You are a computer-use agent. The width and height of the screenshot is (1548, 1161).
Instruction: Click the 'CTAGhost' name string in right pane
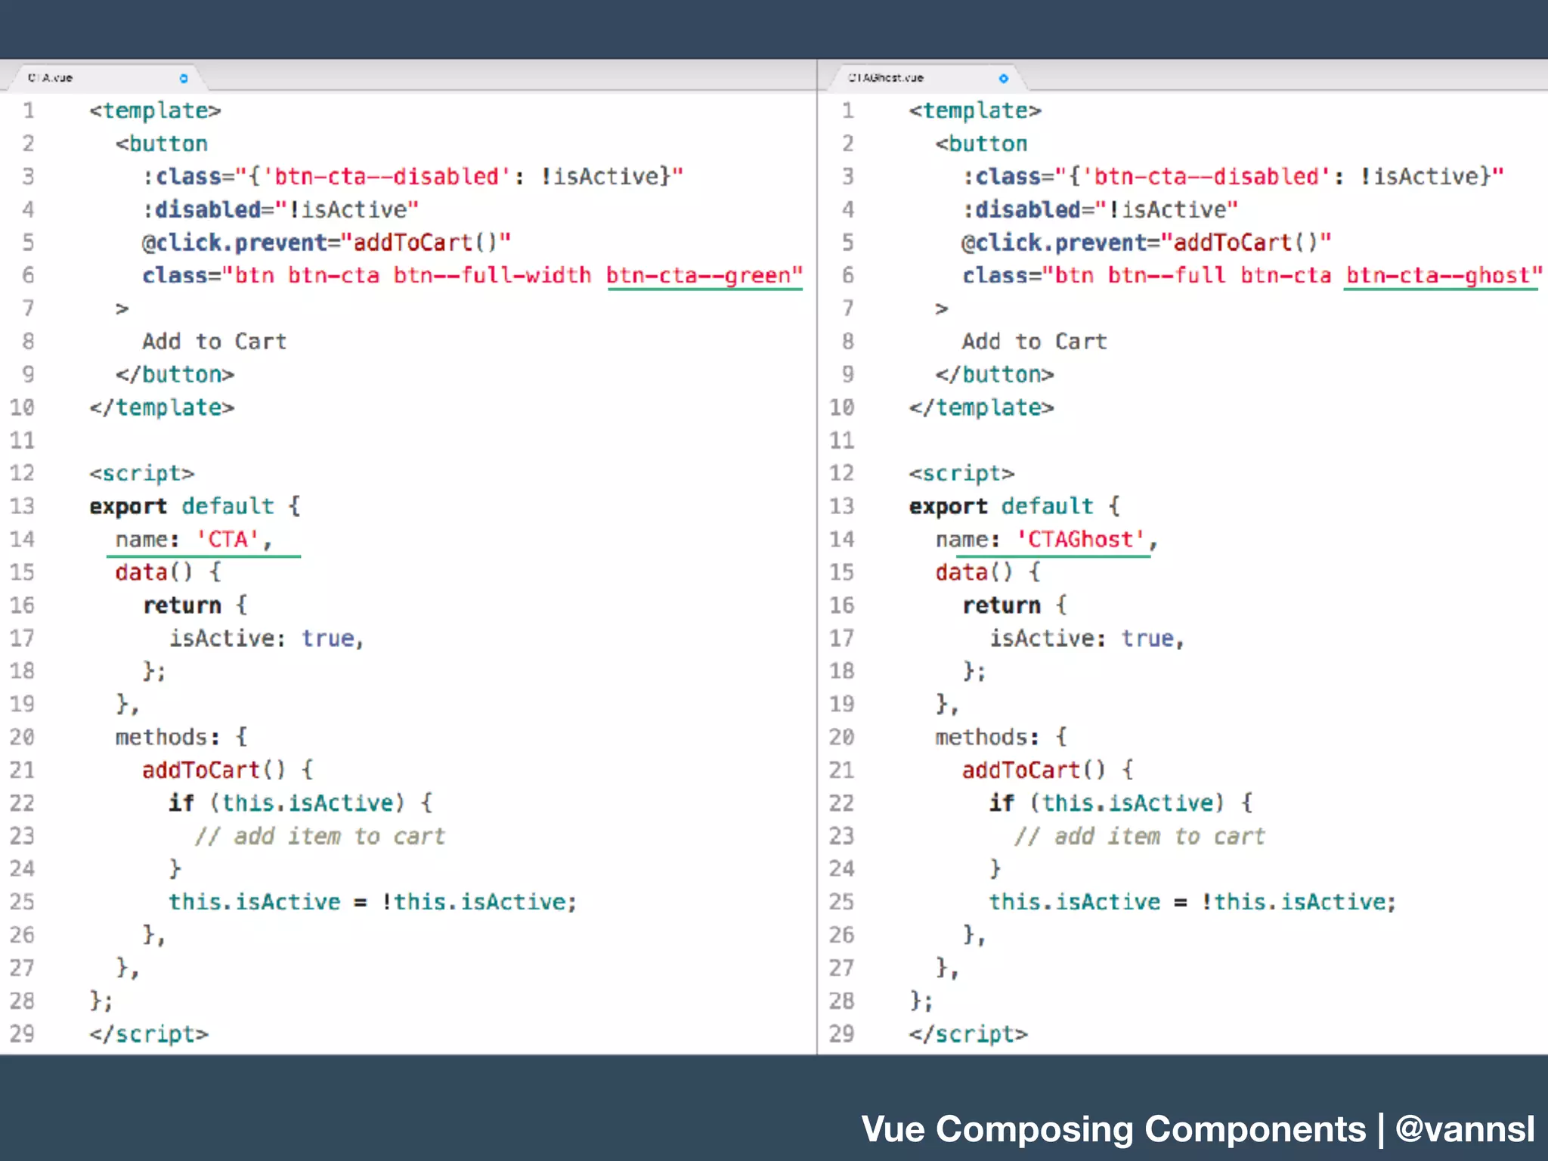[1081, 540]
